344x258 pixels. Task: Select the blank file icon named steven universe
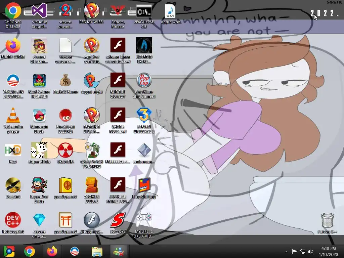[x=66, y=50]
